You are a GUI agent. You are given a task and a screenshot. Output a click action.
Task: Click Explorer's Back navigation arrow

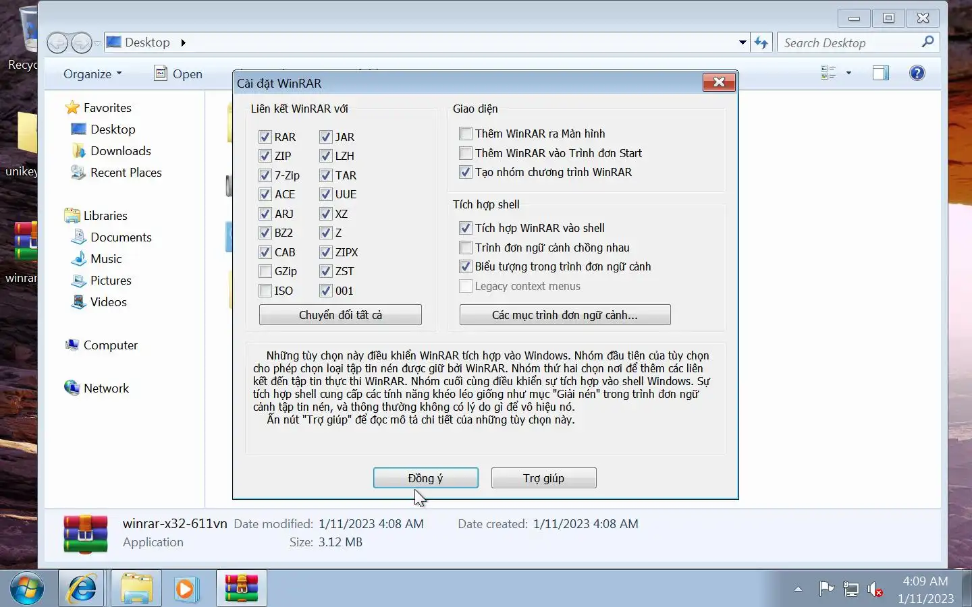(58, 43)
